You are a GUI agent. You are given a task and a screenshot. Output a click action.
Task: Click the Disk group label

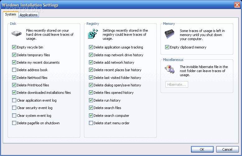(x=13, y=24)
